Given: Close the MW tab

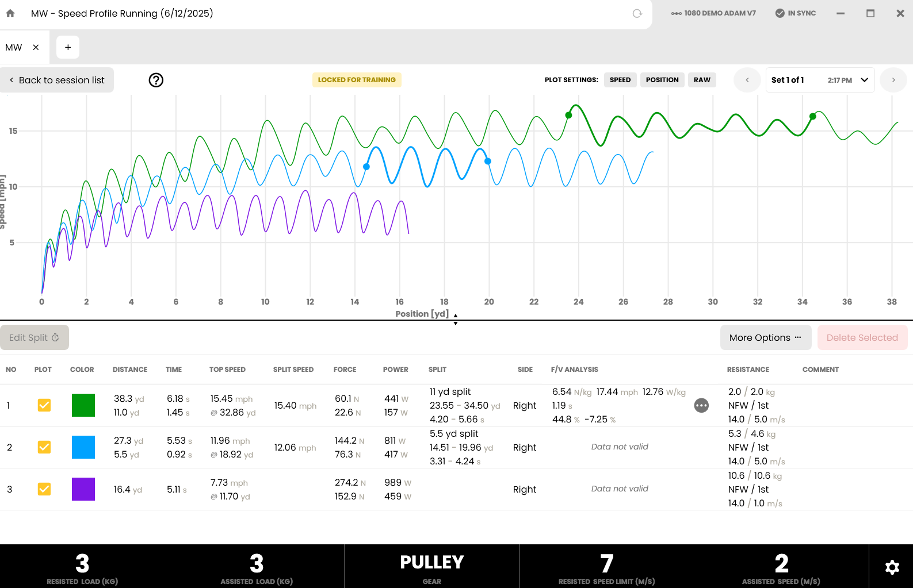Looking at the screenshot, I should [36, 47].
